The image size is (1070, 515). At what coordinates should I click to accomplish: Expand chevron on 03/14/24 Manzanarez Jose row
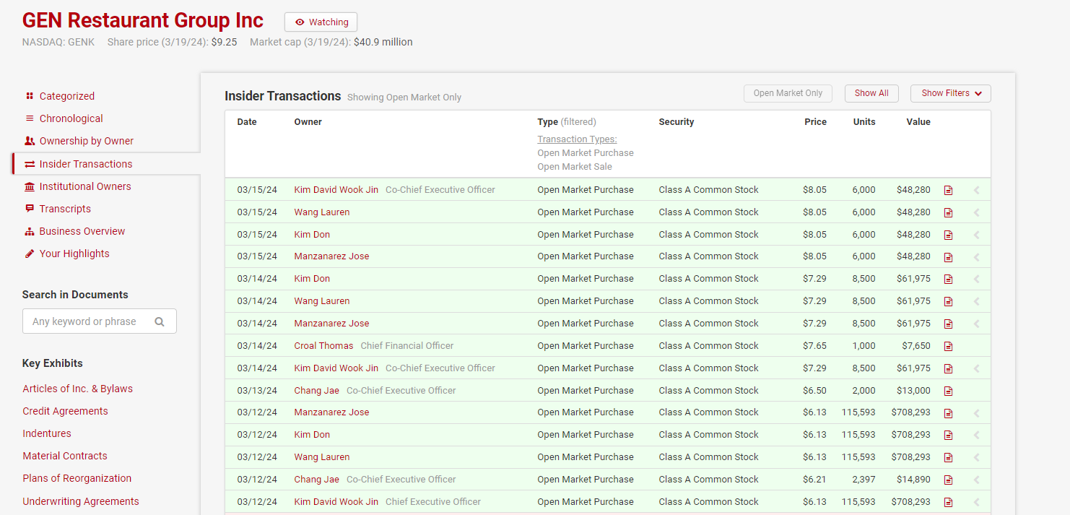[977, 324]
